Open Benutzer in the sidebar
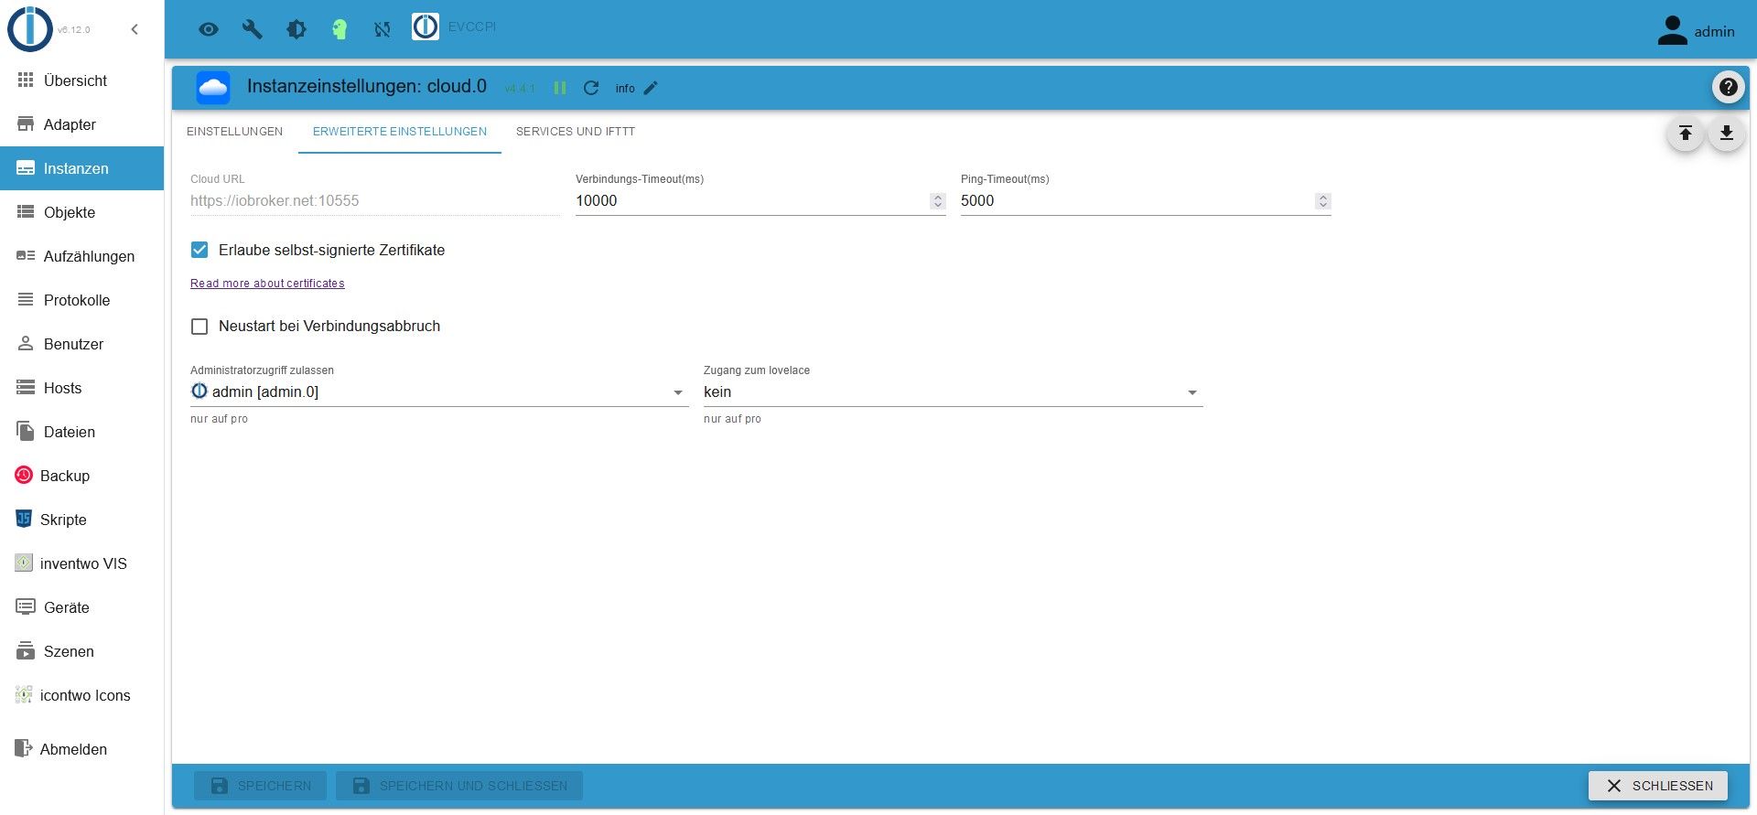The height and width of the screenshot is (815, 1757). (81, 344)
